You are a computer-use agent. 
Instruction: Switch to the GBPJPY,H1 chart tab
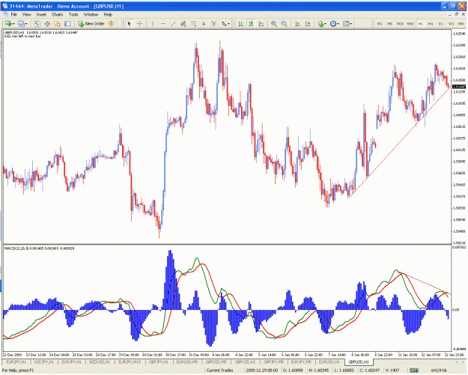pos(159,362)
